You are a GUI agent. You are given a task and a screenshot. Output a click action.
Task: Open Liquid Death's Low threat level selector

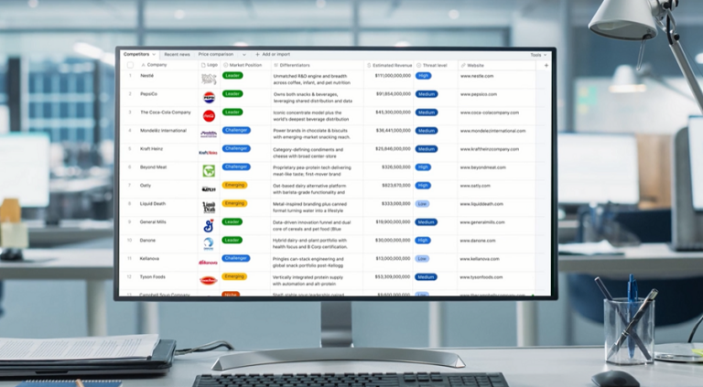(422, 204)
